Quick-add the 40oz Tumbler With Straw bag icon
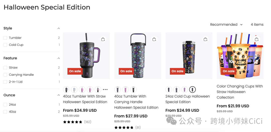The height and width of the screenshot is (132, 271). [103, 39]
